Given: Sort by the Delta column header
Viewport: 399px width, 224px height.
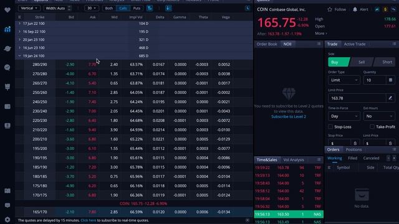Looking at the screenshot, I should click(x=160, y=17).
